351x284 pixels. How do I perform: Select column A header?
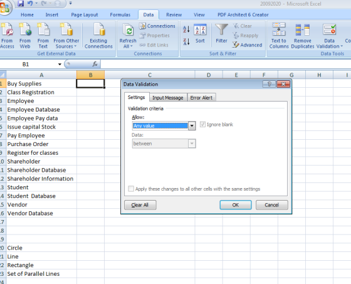tap(41, 75)
